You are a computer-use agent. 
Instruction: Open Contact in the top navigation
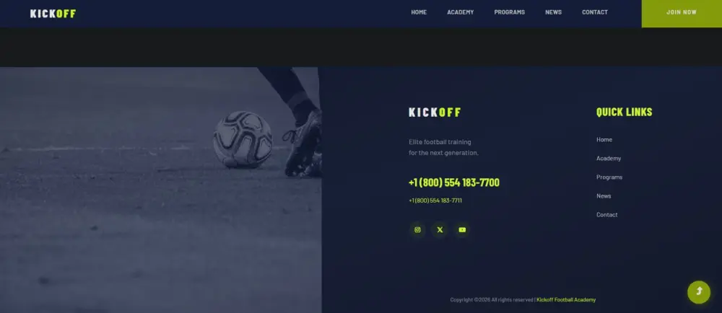pyautogui.click(x=594, y=12)
